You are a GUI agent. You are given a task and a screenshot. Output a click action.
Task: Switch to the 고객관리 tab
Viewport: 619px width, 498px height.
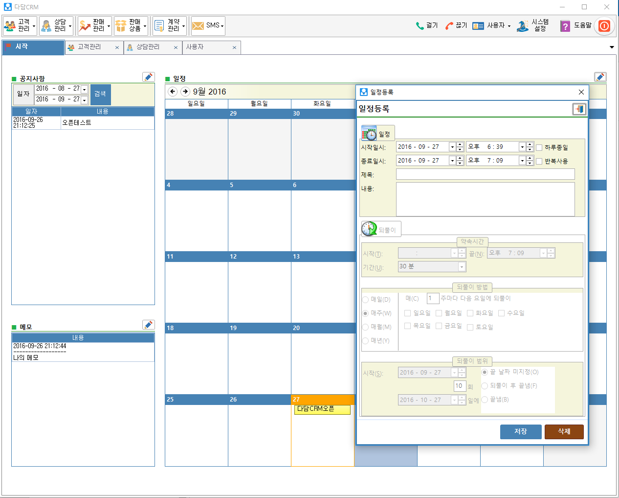tap(89, 47)
